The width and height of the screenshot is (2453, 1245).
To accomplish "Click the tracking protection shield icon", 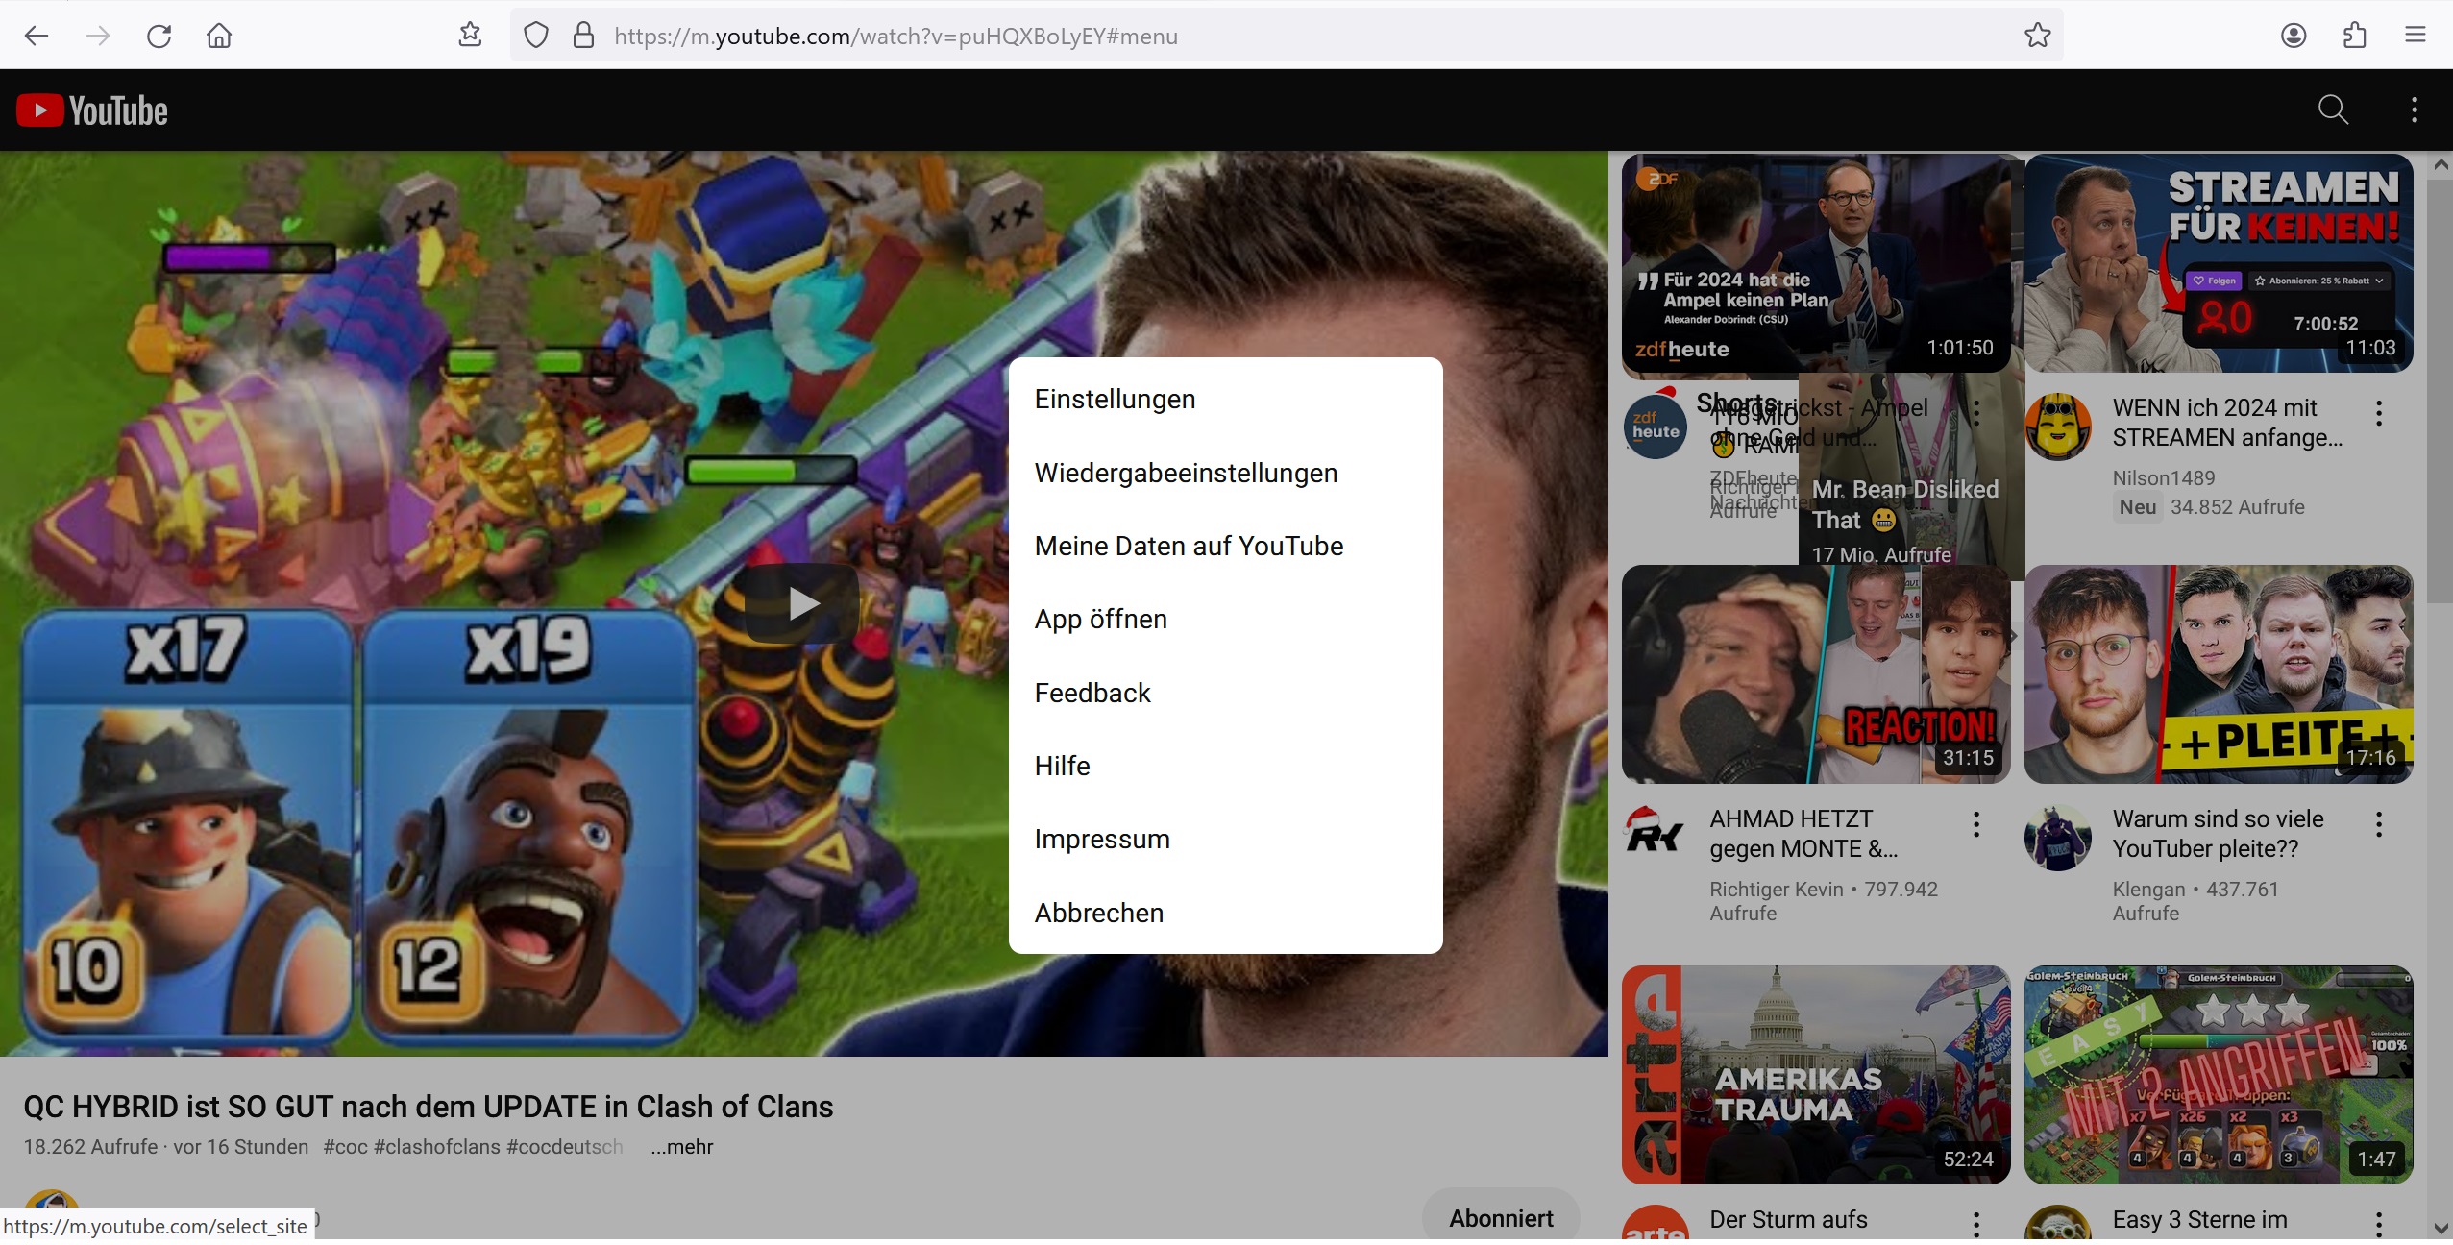I will 536,37.
